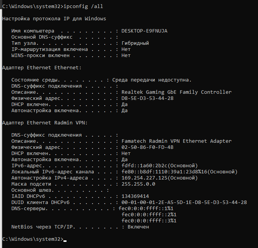
Task: Click the physical address 02-50-86-F0-FD-4B
Action: pyautogui.click(x=148, y=147)
